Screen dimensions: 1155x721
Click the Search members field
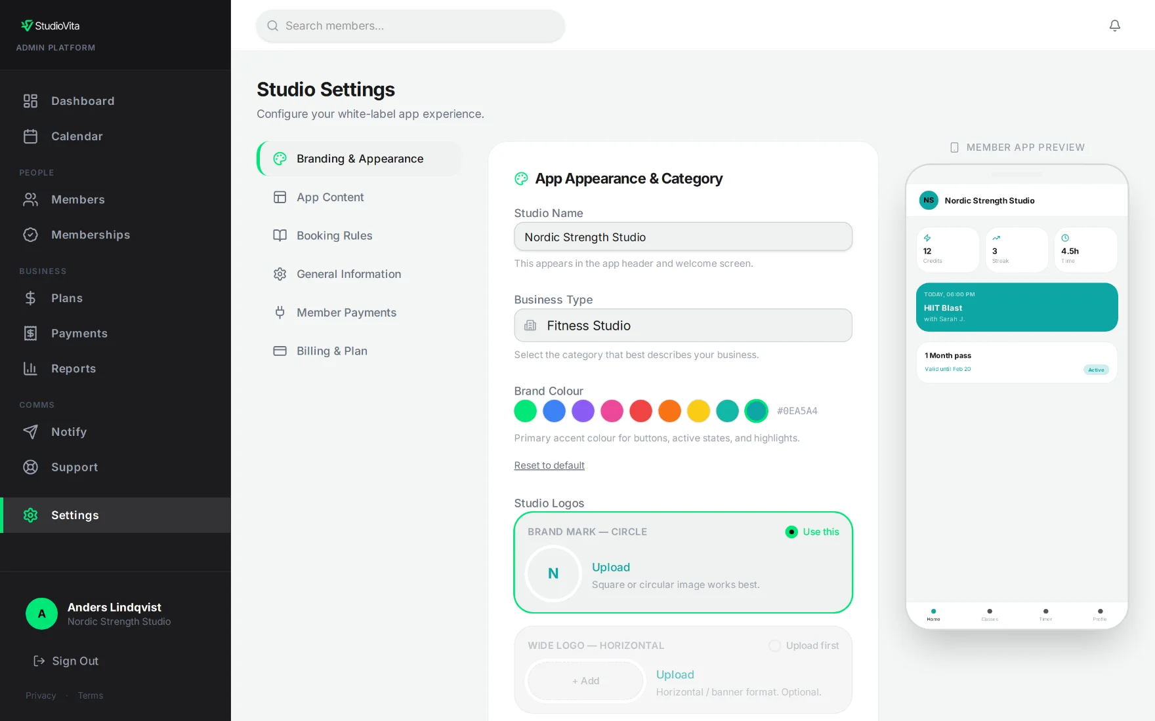(x=410, y=26)
